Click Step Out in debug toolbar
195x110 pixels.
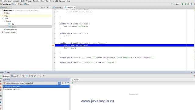35,76
